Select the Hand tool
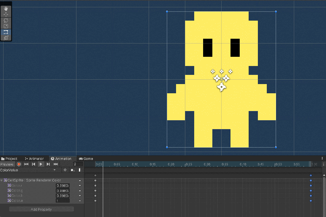Viewport: 326px width, 217px height. pos(6,9)
